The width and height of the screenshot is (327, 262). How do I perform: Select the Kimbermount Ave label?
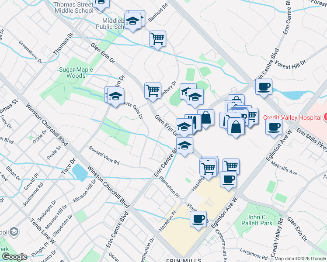coord(221,245)
